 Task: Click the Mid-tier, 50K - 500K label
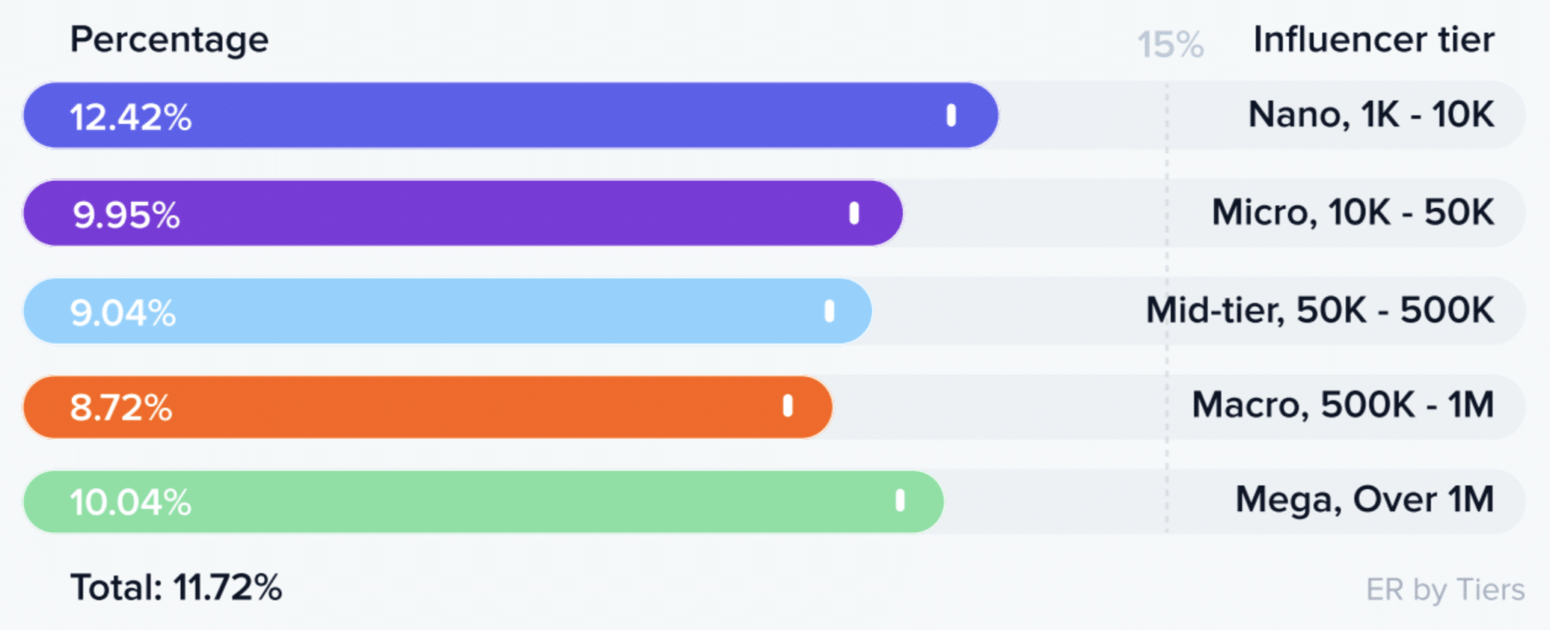tap(1321, 310)
